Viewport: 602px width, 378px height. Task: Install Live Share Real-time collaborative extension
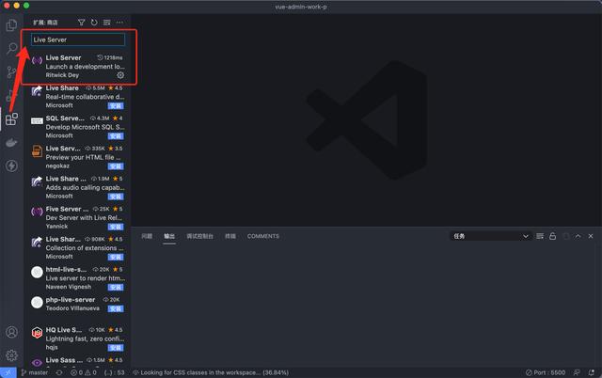(x=116, y=106)
